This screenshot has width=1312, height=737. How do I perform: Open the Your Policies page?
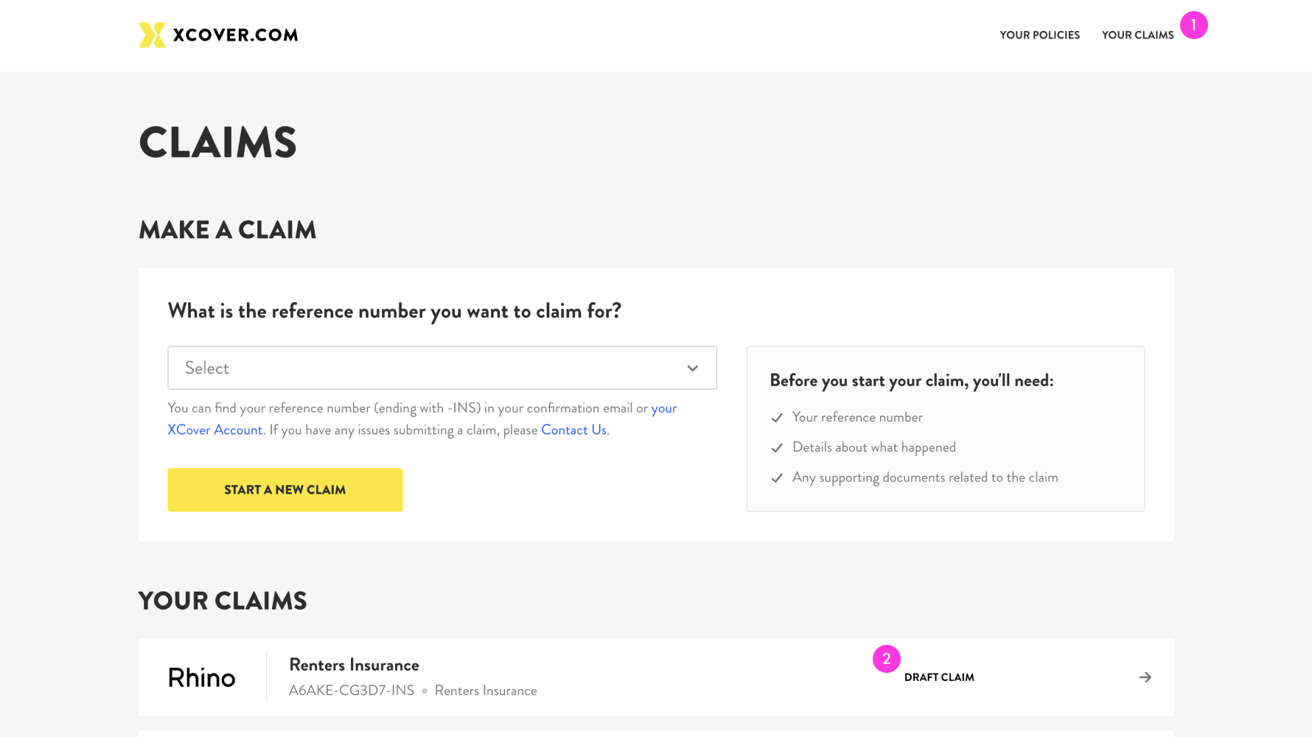[1039, 35]
